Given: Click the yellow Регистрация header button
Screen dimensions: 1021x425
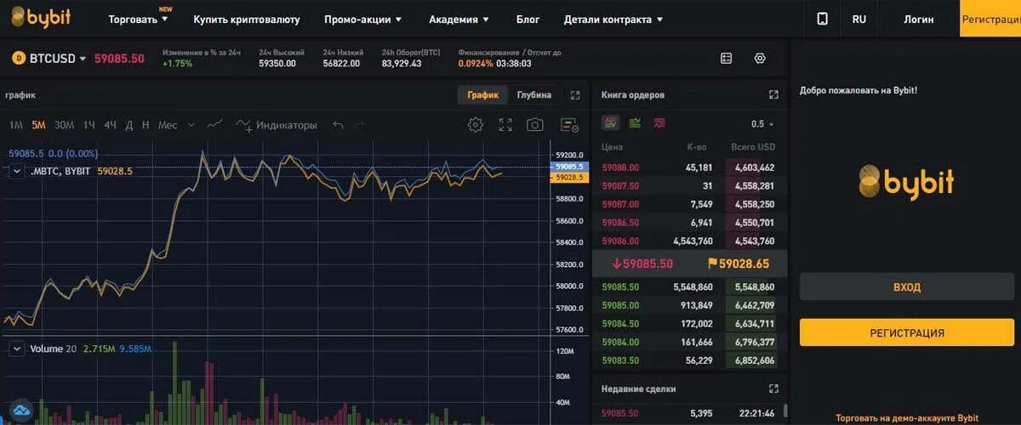Looking at the screenshot, I should [990, 19].
